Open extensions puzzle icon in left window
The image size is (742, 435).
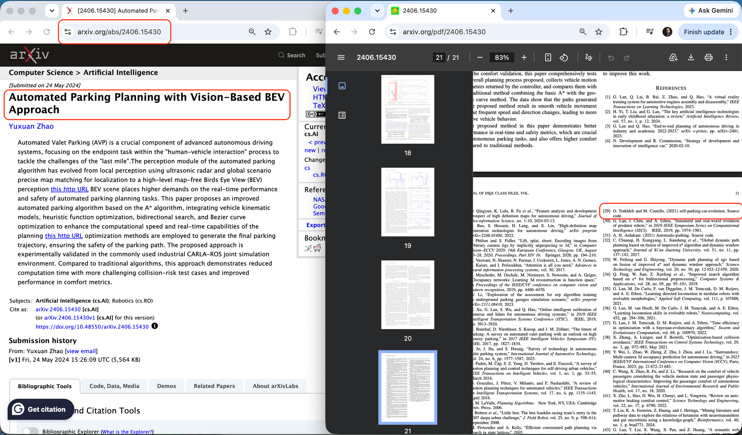[293, 32]
